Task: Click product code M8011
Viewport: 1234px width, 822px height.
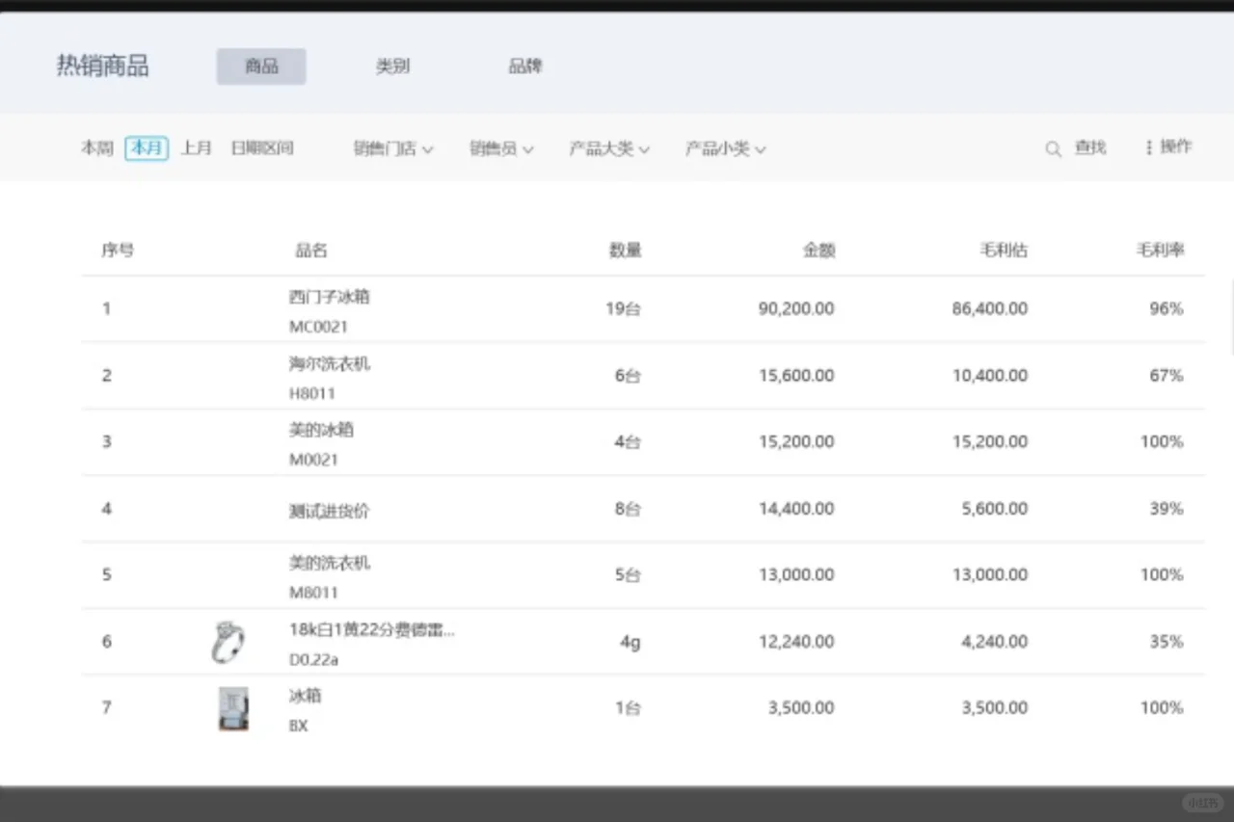Action: pyautogui.click(x=314, y=593)
